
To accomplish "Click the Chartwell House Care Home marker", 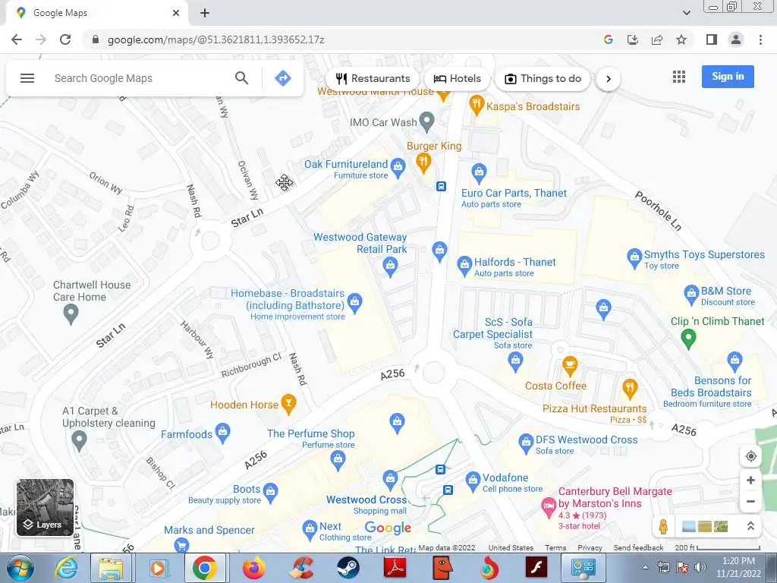I will [x=71, y=314].
